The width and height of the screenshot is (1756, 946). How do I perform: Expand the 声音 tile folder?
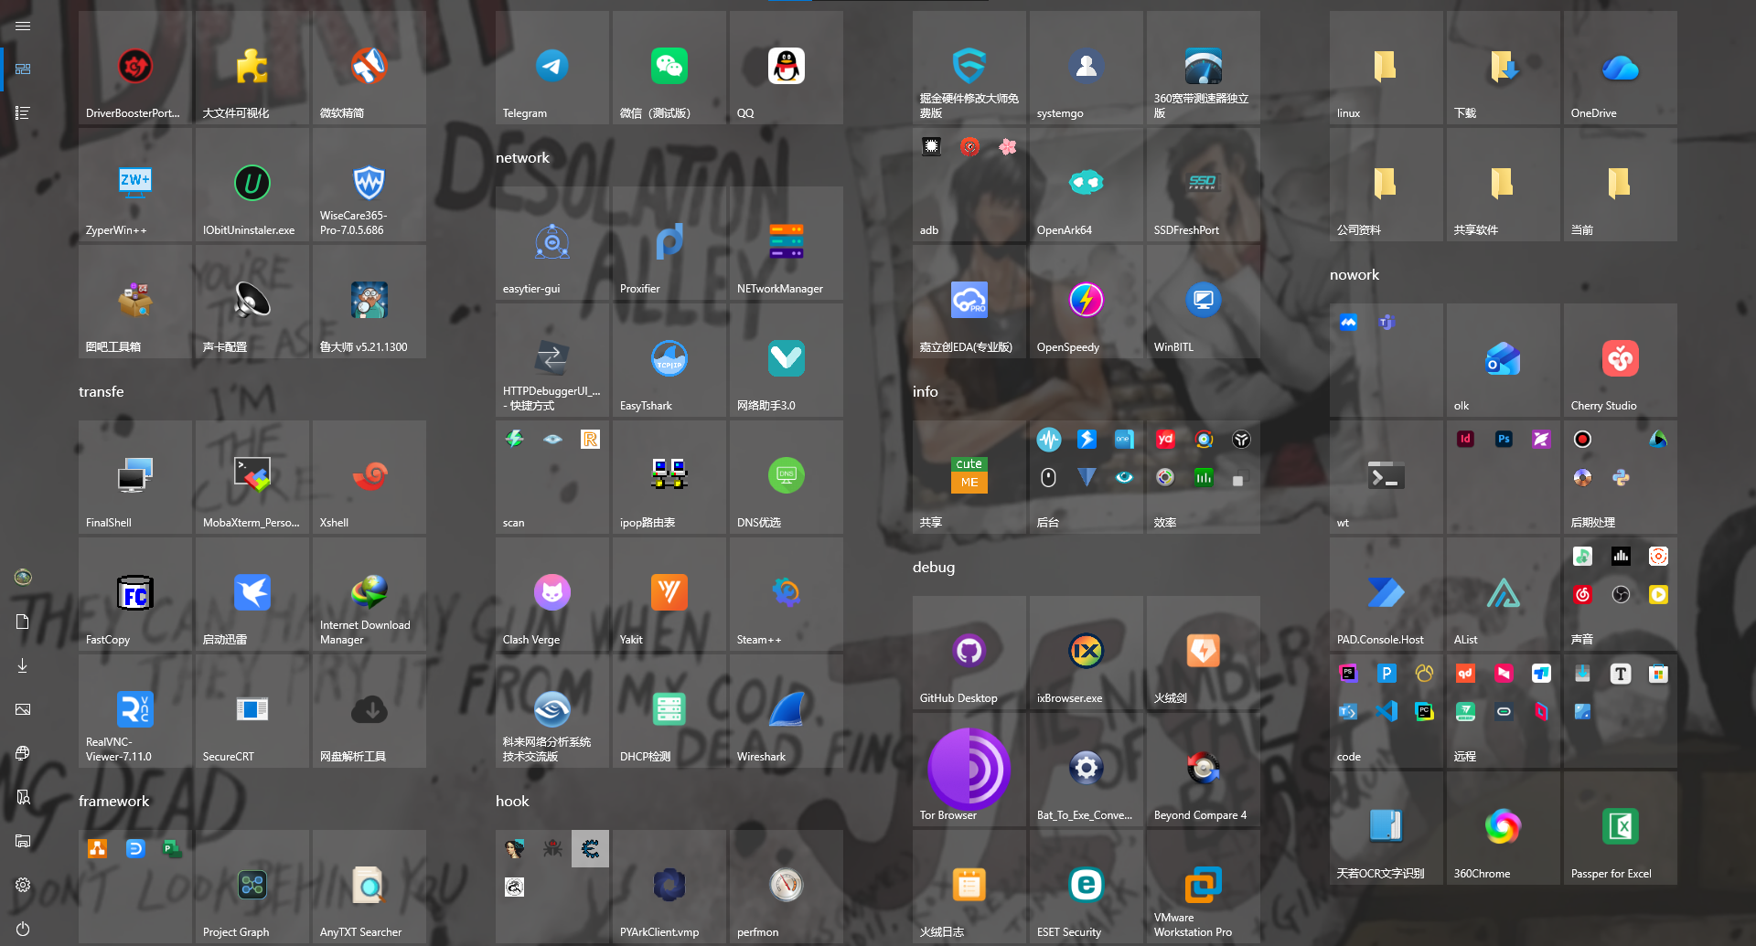click(1621, 594)
